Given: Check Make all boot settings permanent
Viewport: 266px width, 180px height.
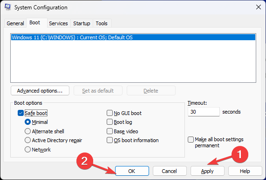Looking at the screenshot, I should coord(191,139).
